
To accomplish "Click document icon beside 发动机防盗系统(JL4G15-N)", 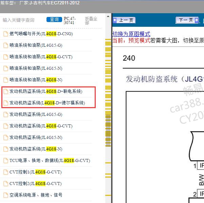I will click(5, 138).
